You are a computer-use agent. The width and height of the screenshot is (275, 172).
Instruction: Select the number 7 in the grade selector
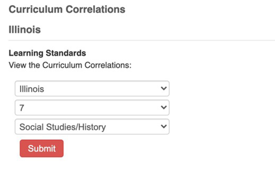22,108
